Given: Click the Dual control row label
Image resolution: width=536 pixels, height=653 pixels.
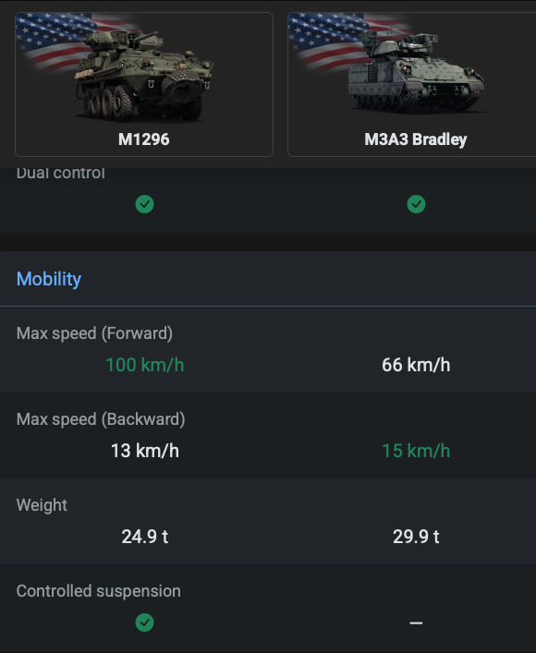Looking at the screenshot, I should click(x=61, y=174).
